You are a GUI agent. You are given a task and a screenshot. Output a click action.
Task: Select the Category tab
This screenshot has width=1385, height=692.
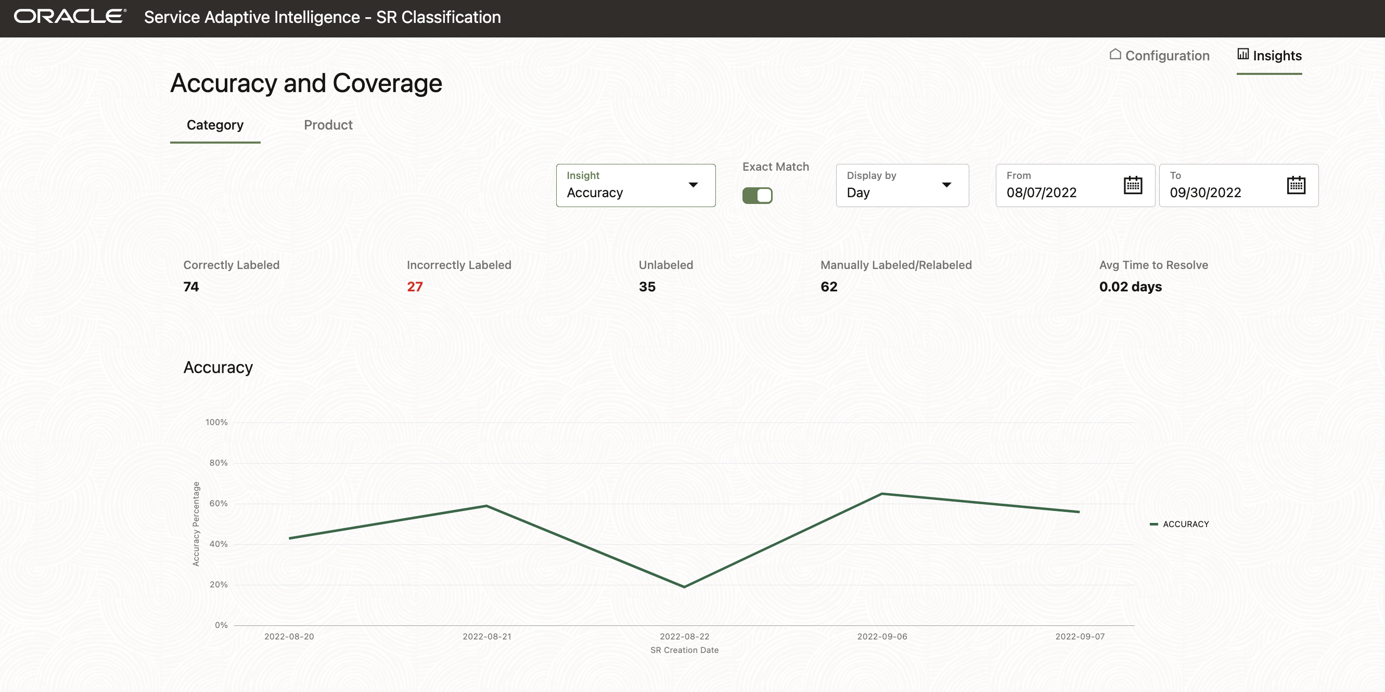point(215,125)
